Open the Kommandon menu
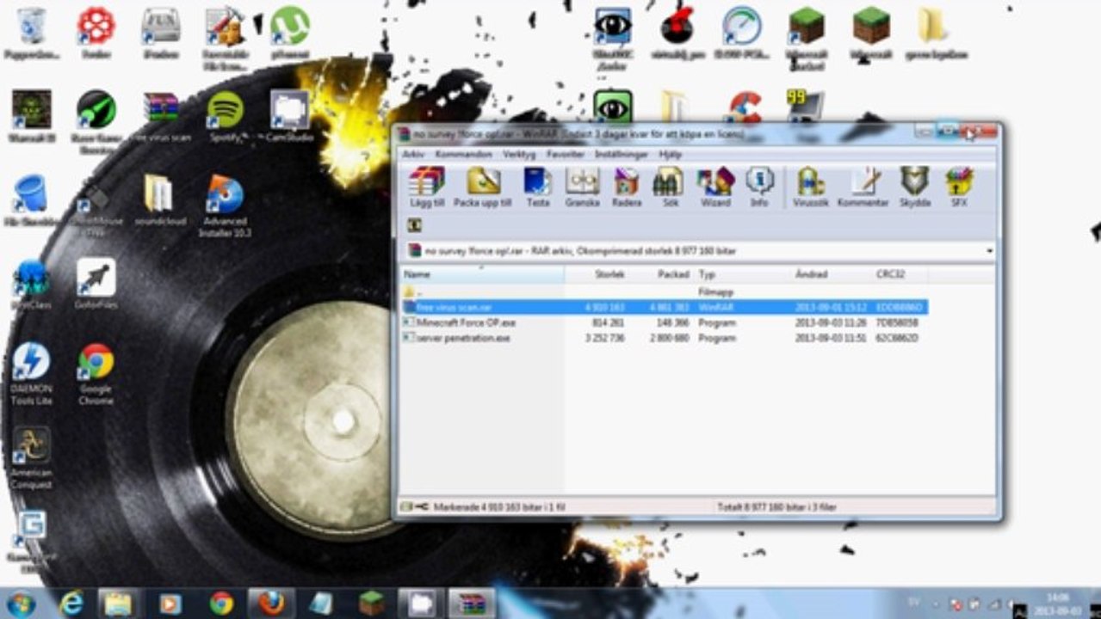Image resolution: width=1101 pixels, height=619 pixels. 463,155
